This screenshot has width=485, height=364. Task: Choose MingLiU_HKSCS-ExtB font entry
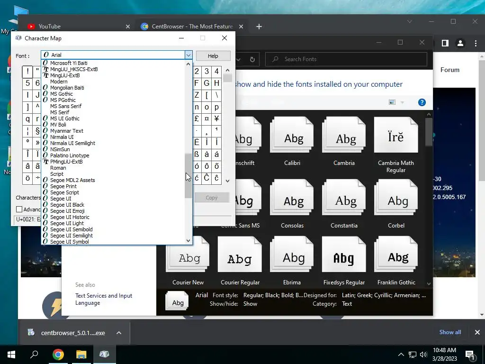74,69
